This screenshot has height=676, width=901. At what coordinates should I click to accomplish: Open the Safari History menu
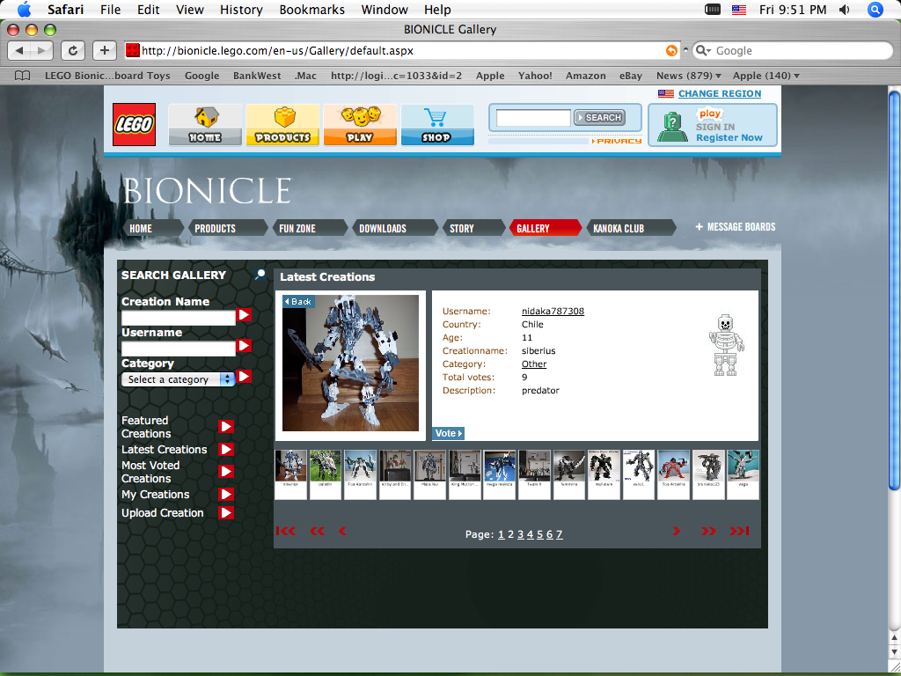click(241, 10)
